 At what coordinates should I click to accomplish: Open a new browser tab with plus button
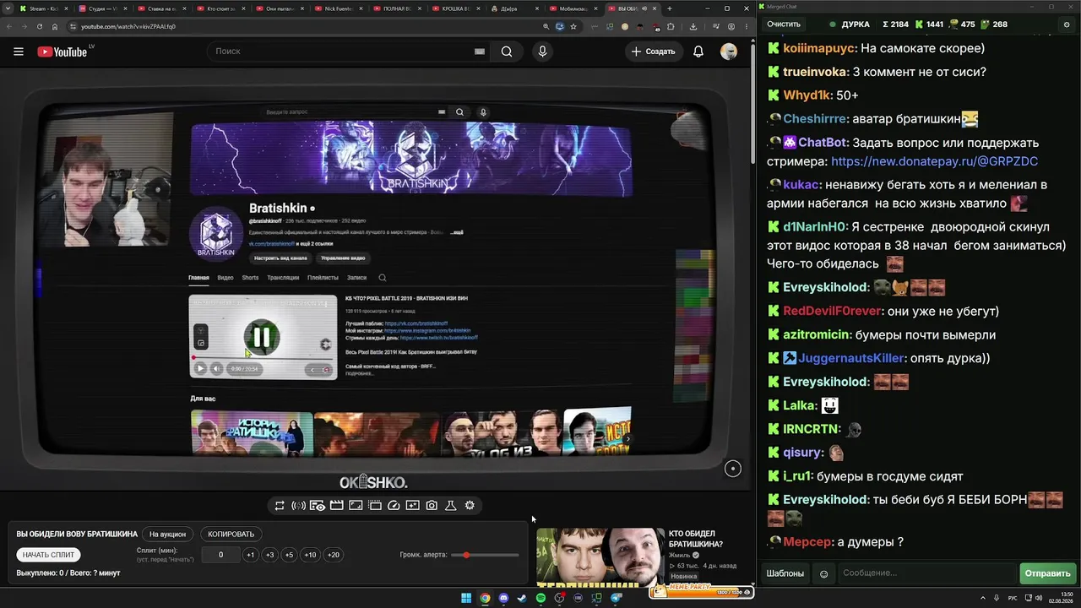[x=670, y=8]
